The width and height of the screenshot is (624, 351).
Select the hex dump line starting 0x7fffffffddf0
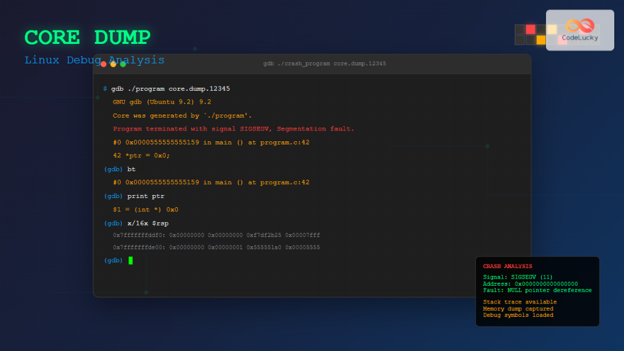point(217,235)
